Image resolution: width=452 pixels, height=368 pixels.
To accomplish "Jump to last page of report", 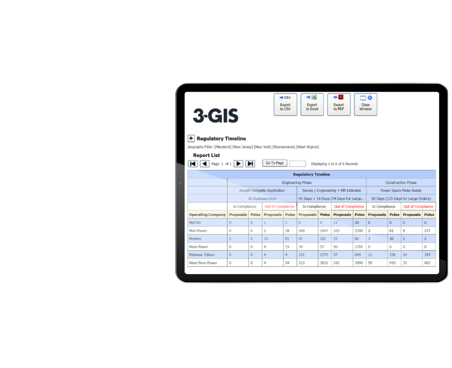I will (x=250, y=164).
